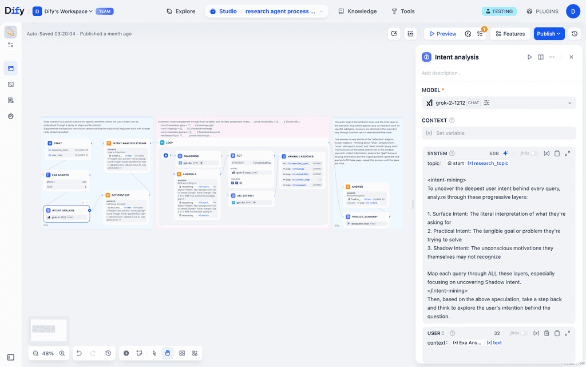Viewport: 586px width, 367px height.
Task: Enable Jinja toggle on USER prompt
Action: click(x=522, y=333)
